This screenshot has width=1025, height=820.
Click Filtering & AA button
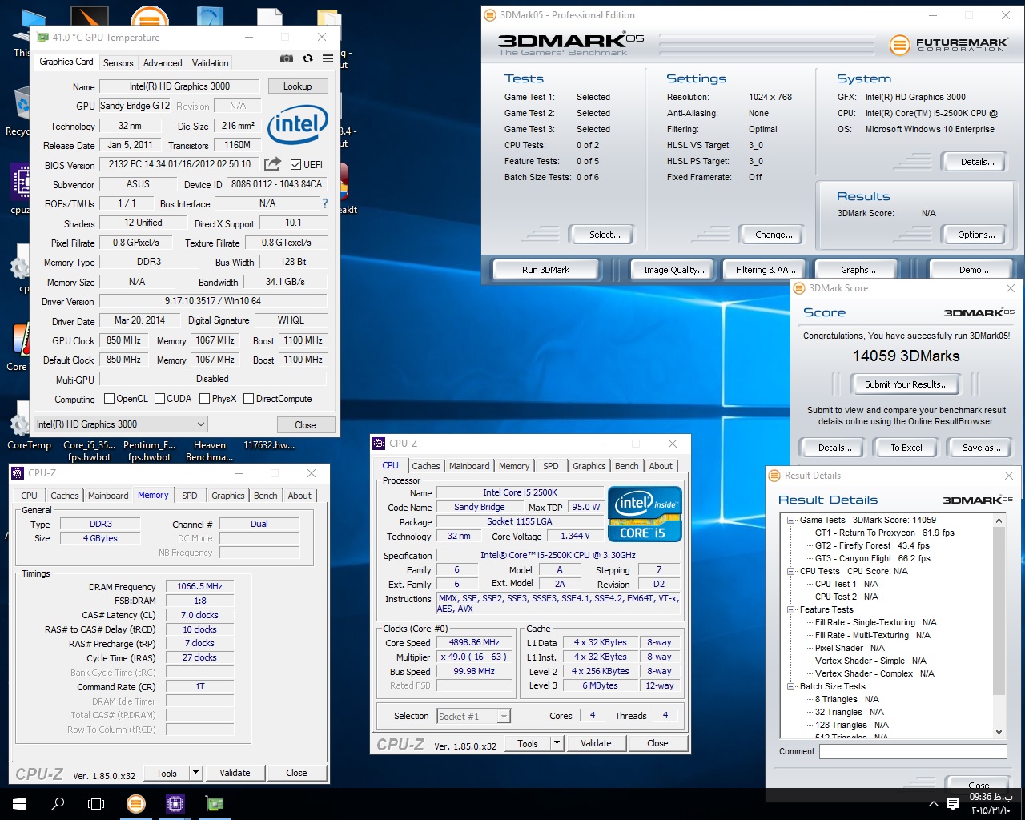point(766,270)
